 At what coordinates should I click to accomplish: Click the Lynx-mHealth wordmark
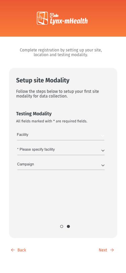pos(69,22)
